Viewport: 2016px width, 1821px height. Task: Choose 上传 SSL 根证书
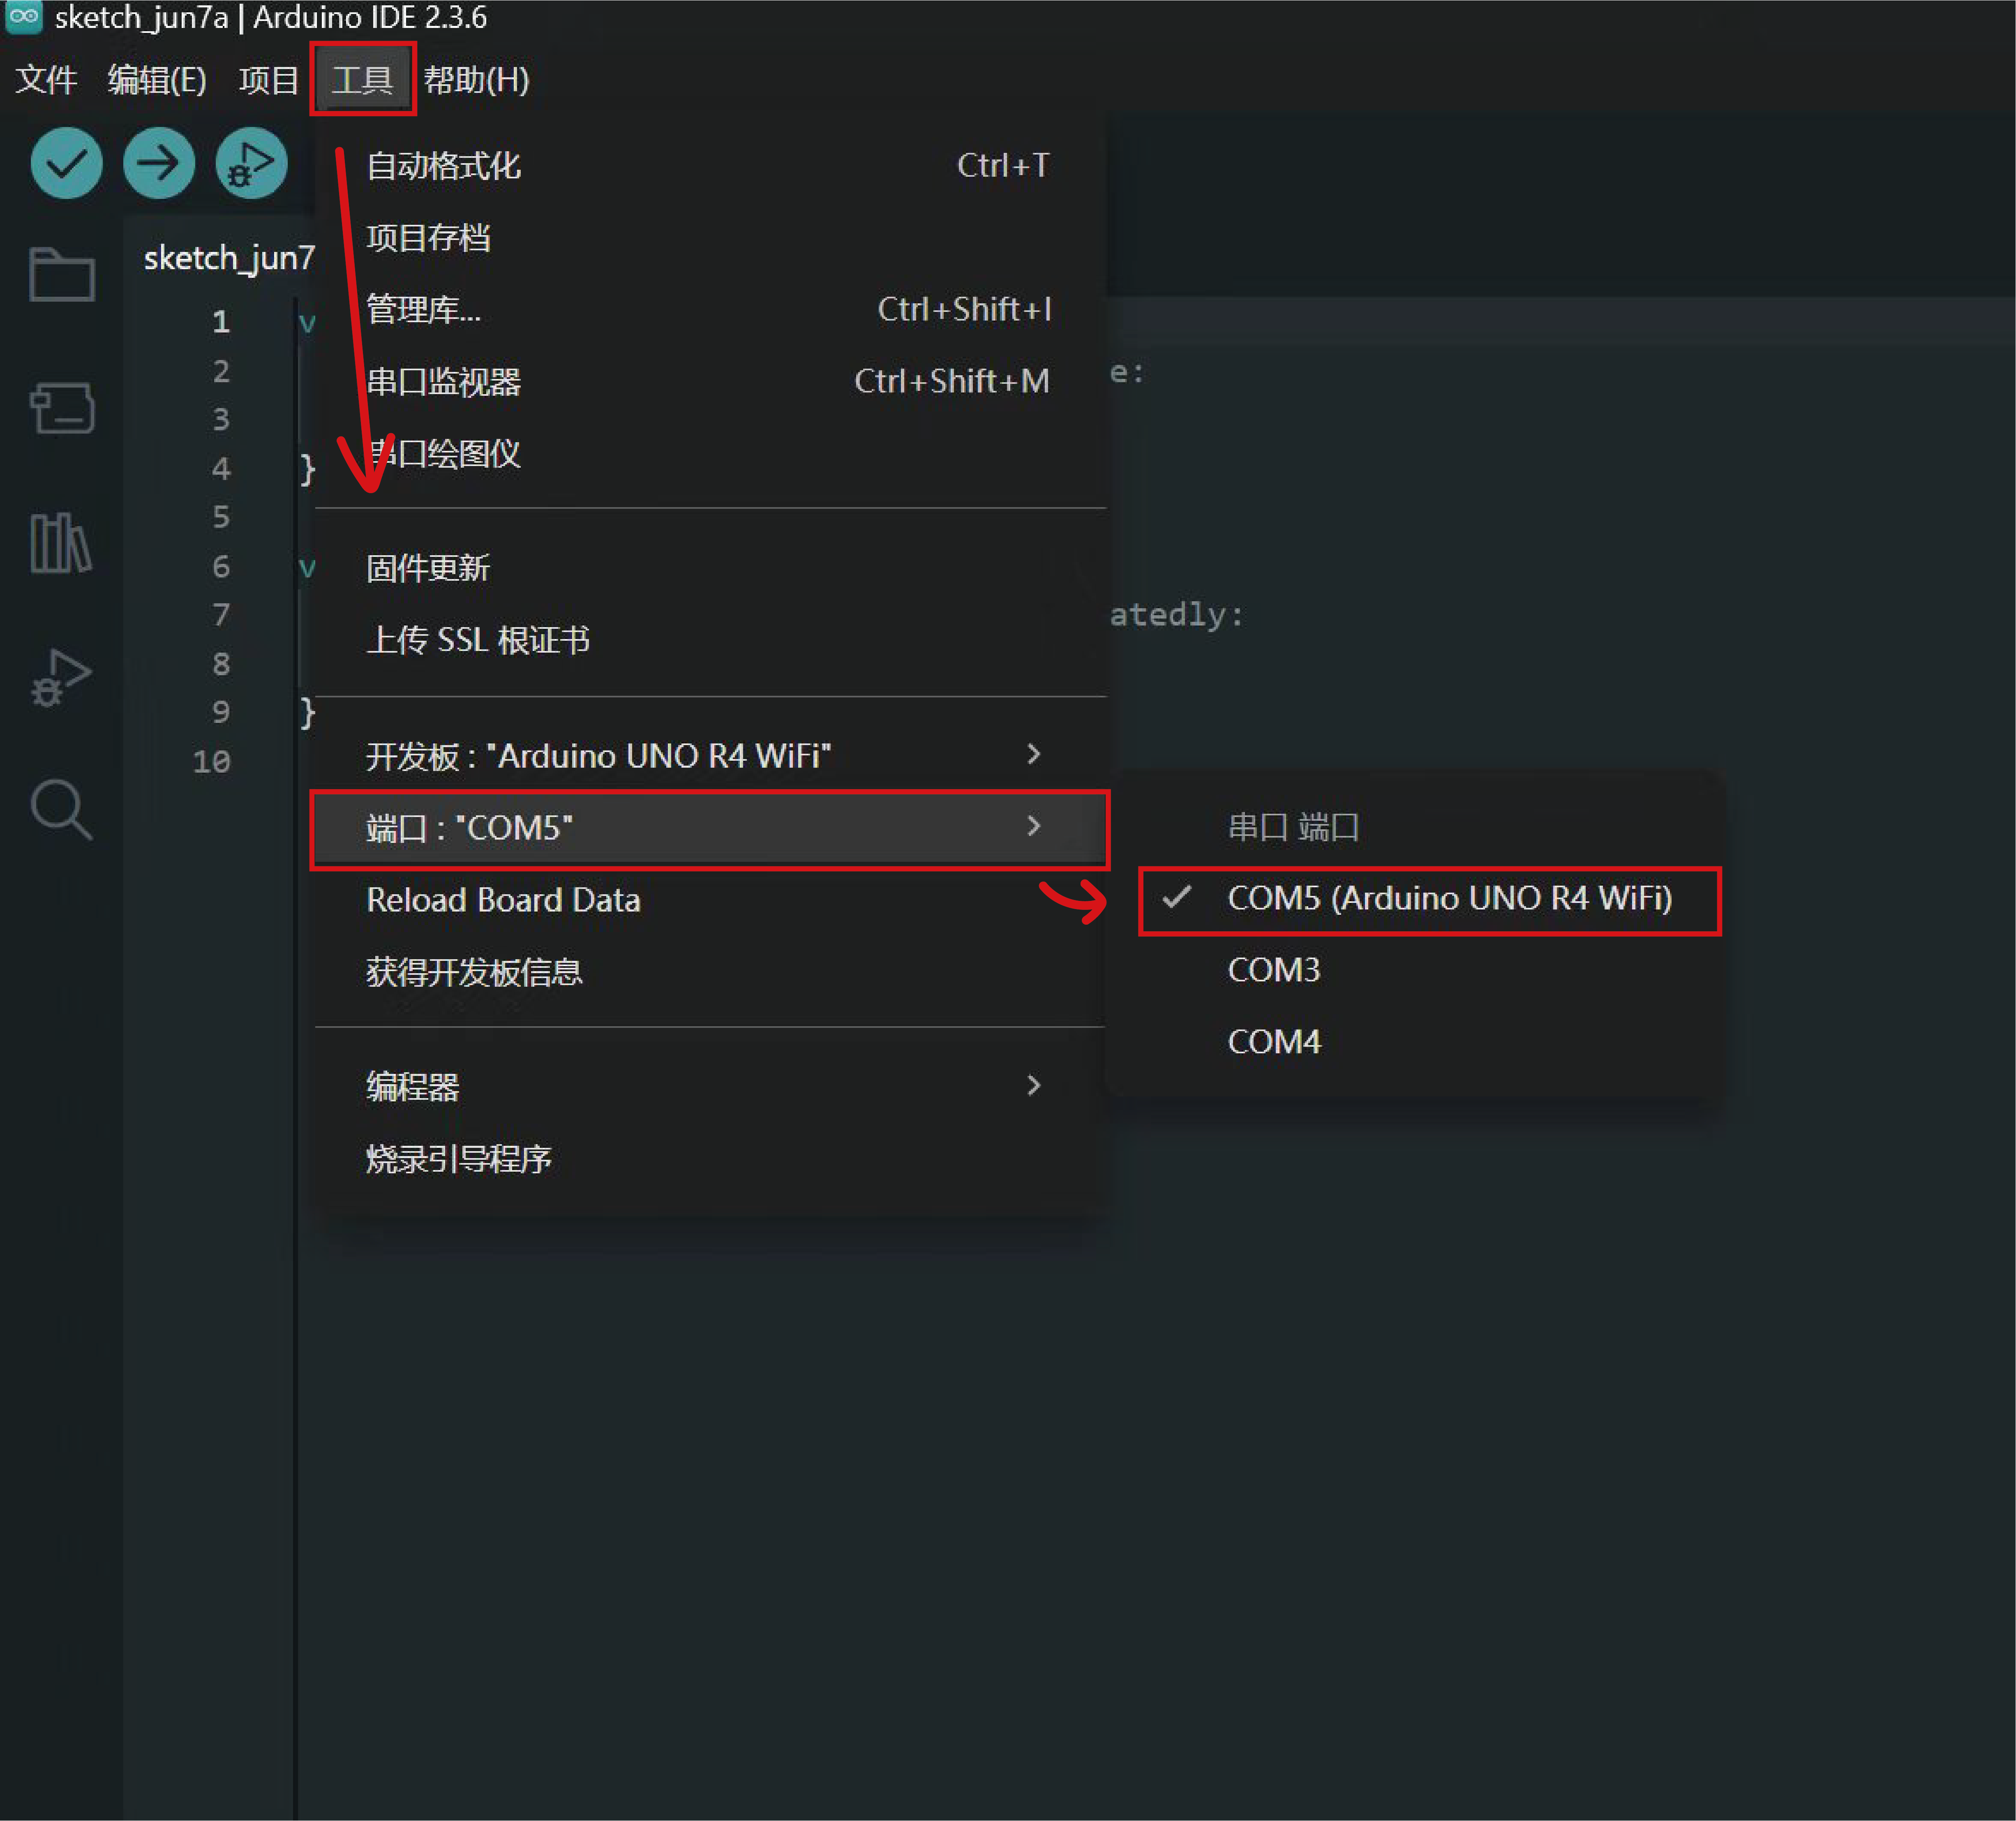[710, 640]
